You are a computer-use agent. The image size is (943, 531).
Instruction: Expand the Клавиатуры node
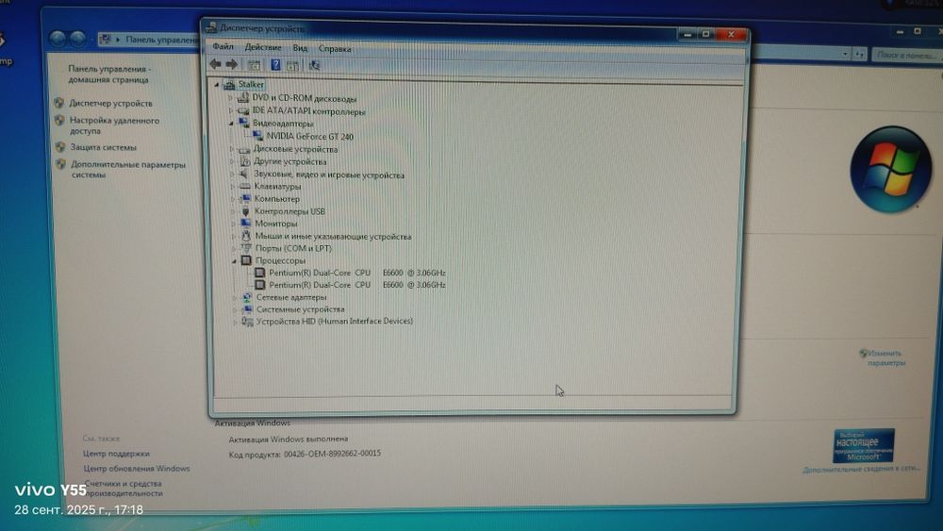pyautogui.click(x=233, y=187)
